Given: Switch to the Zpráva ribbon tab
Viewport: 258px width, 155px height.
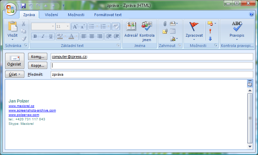Looking at the screenshot, I should click(x=29, y=15).
